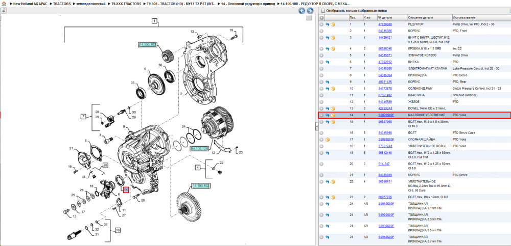The height and width of the screenshot is (246, 511).
Task: Click blue arrow icon for part 48031435
Action: 328,82
